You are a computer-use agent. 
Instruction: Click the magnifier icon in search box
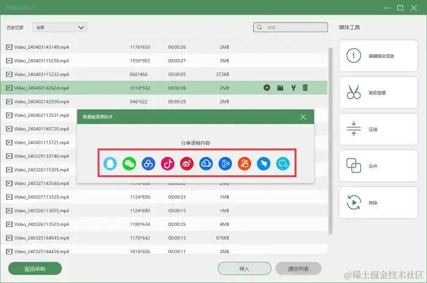point(259,27)
